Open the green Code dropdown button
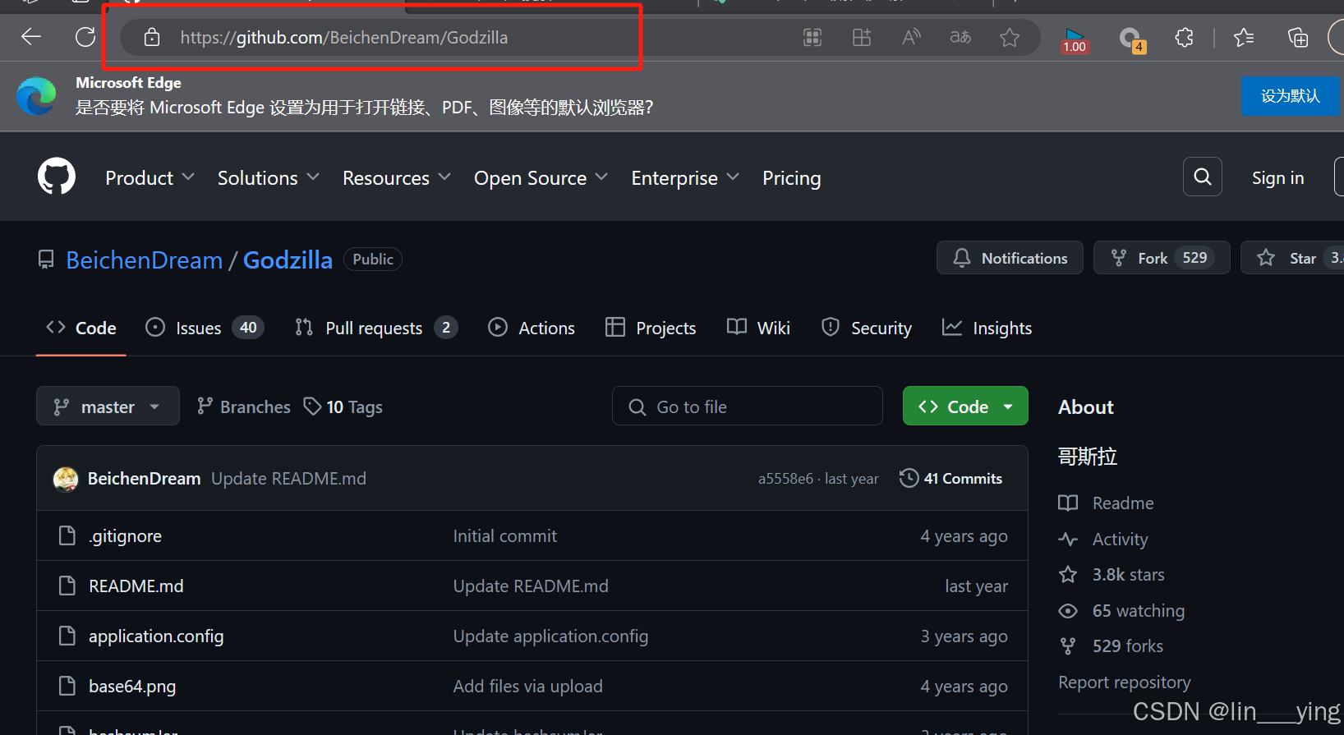The height and width of the screenshot is (735, 1344). tap(965, 406)
